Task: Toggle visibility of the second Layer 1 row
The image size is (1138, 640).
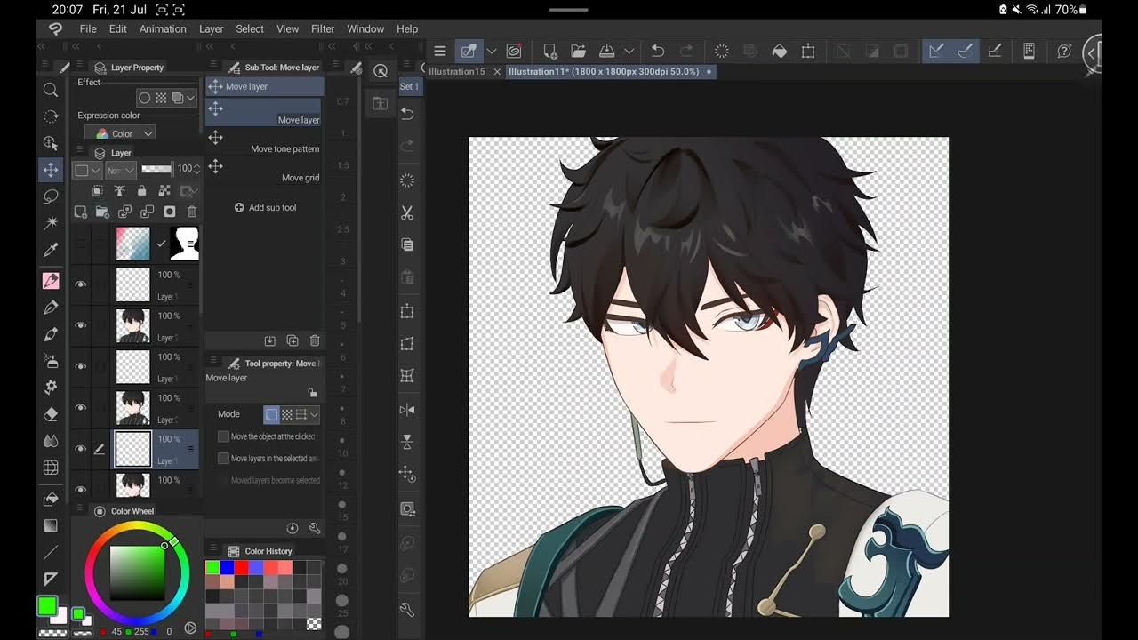Action: pyautogui.click(x=80, y=366)
